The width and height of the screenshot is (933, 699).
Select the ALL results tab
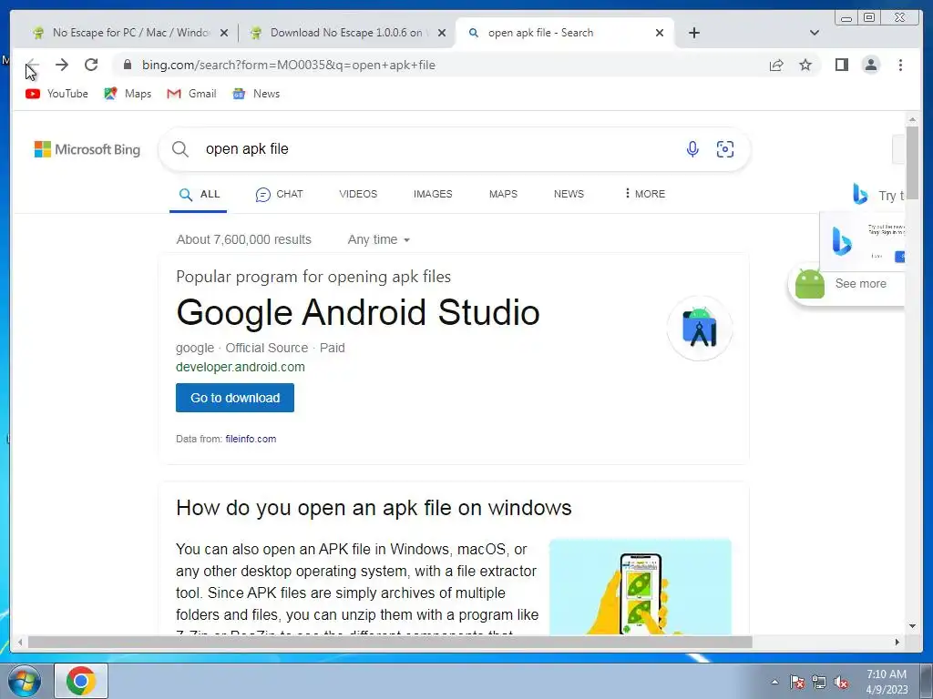(x=199, y=195)
